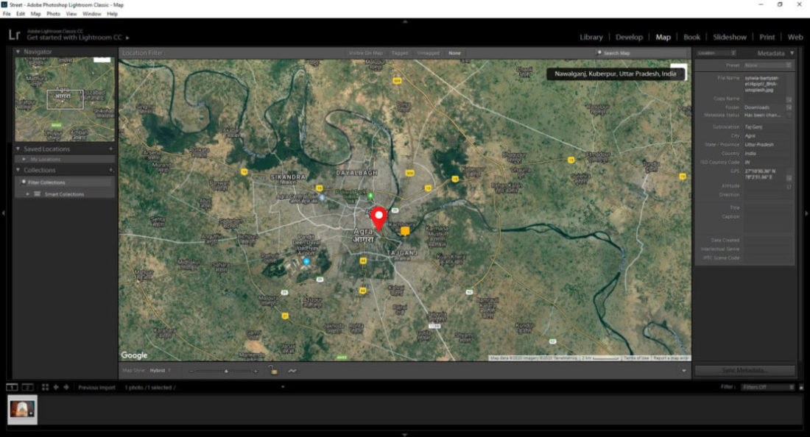Viewport: 810px width, 437px height.
Task: Open the Filters Off dropdown
Action: coord(767,387)
